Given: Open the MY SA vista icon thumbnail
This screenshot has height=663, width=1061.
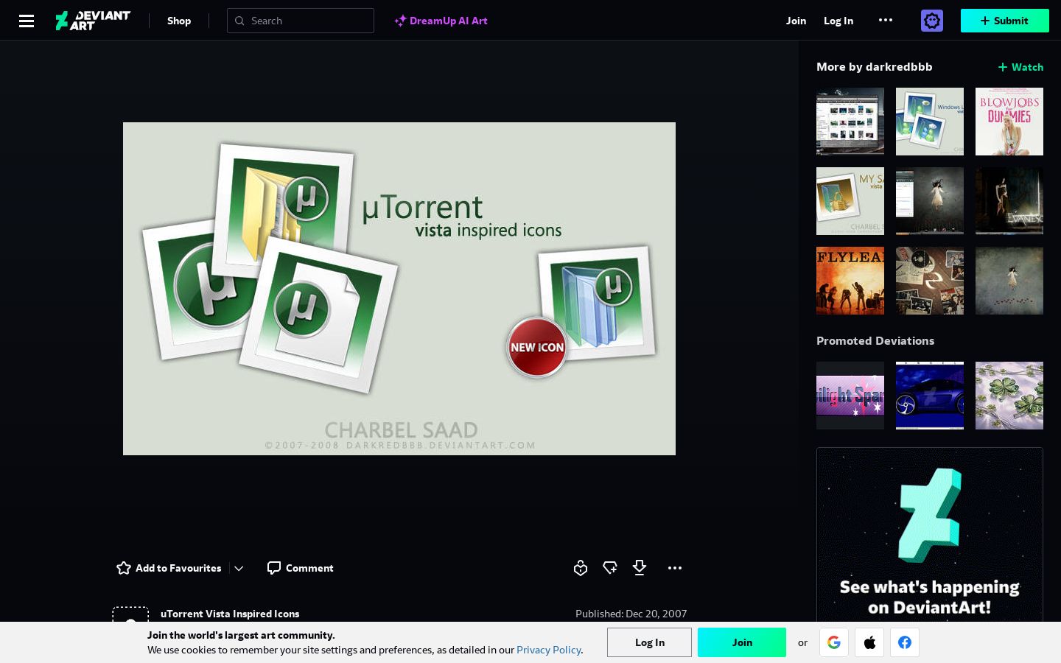Looking at the screenshot, I should pos(850,201).
